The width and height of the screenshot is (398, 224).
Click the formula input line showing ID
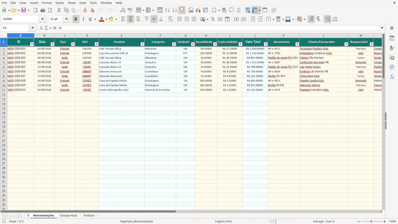(219, 28)
